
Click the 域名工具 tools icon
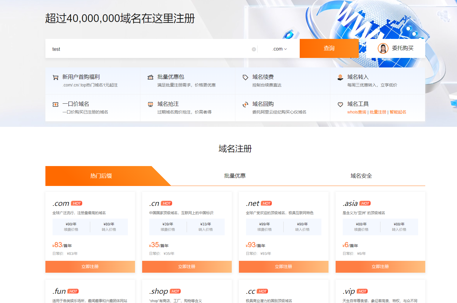(x=340, y=105)
